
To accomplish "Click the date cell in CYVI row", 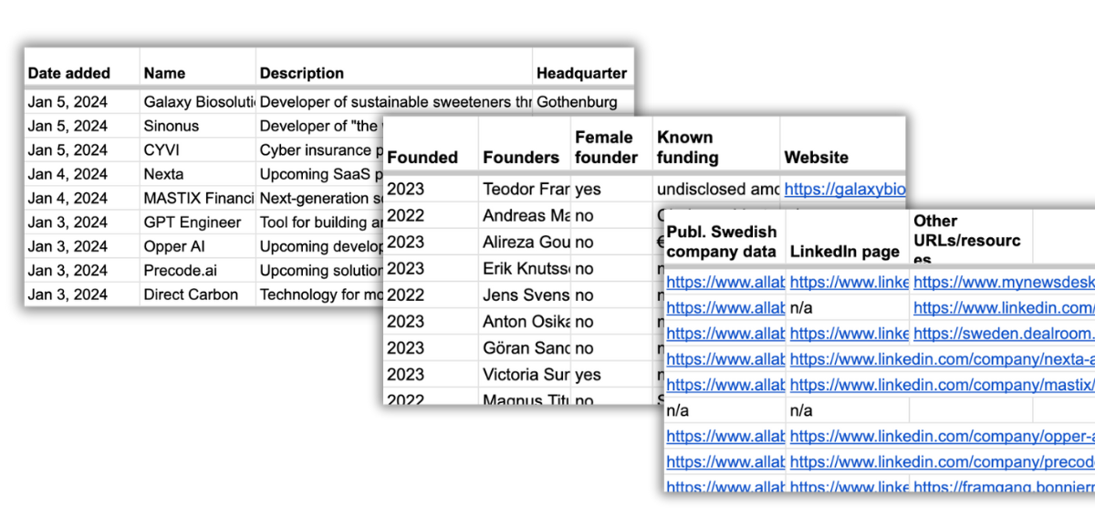I will (x=82, y=150).
